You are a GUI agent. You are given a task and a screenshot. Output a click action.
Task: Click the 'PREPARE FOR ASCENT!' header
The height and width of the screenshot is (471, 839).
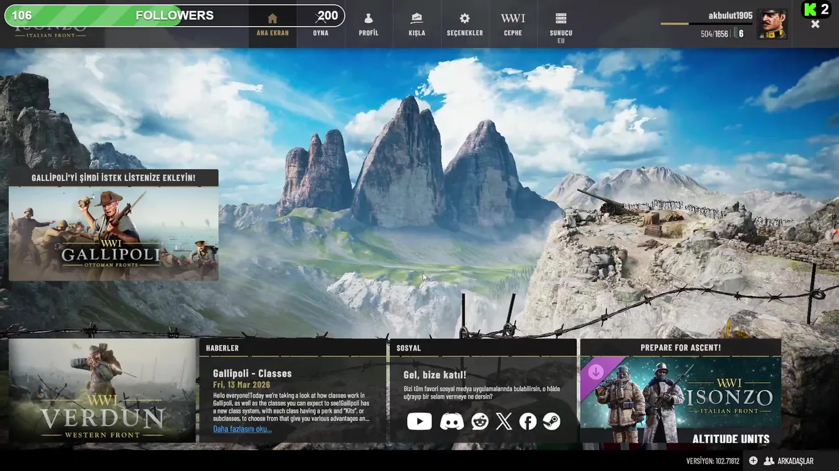[x=680, y=348]
